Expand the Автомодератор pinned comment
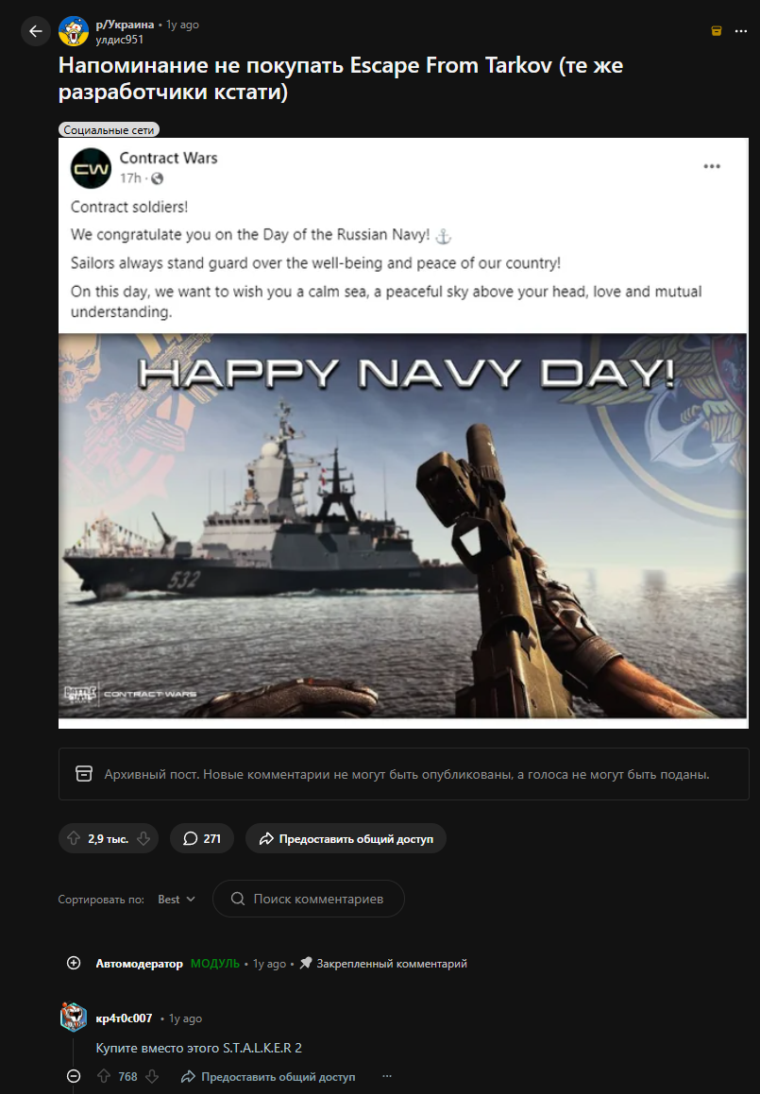 [74, 964]
